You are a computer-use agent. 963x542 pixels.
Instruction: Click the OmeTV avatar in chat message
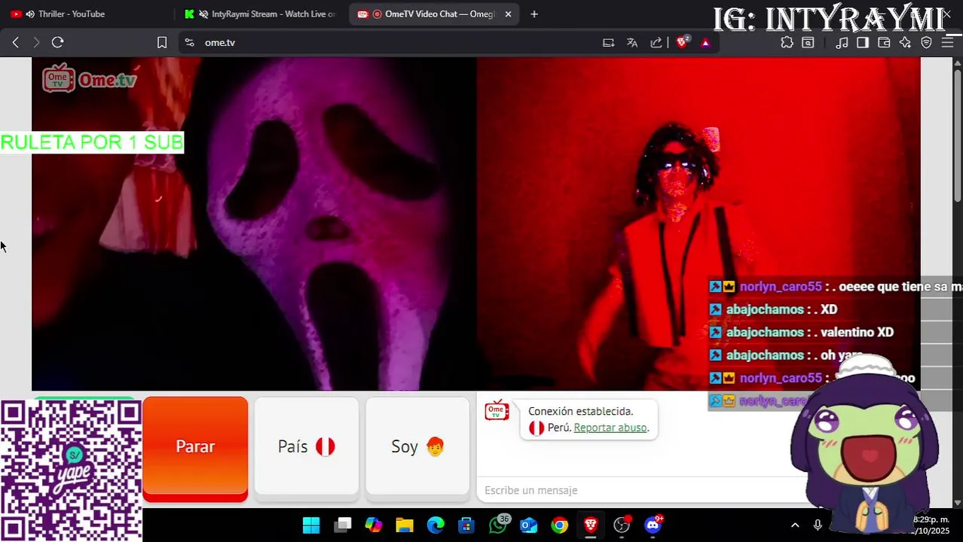pos(496,413)
